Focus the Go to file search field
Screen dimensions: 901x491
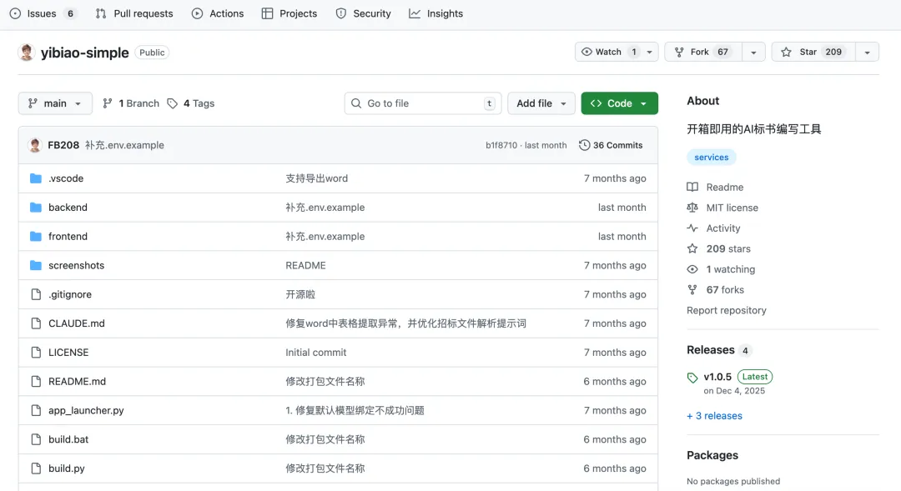pyautogui.click(x=423, y=103)
